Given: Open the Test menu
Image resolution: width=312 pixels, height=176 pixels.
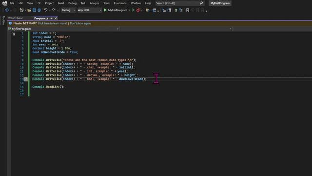Looking at the screenshot, I should point(83,3).
